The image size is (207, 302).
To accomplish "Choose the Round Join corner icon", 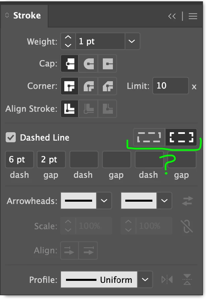I will 88,86.
